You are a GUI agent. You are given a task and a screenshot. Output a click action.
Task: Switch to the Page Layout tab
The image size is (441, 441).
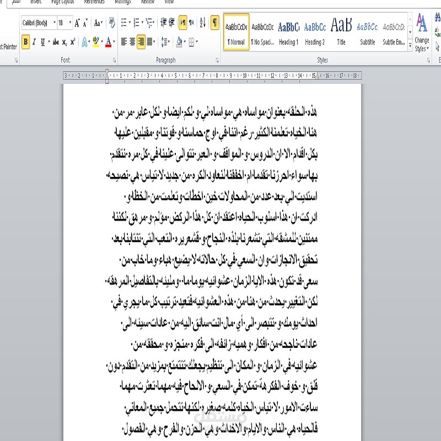click(x=63, y=2)
